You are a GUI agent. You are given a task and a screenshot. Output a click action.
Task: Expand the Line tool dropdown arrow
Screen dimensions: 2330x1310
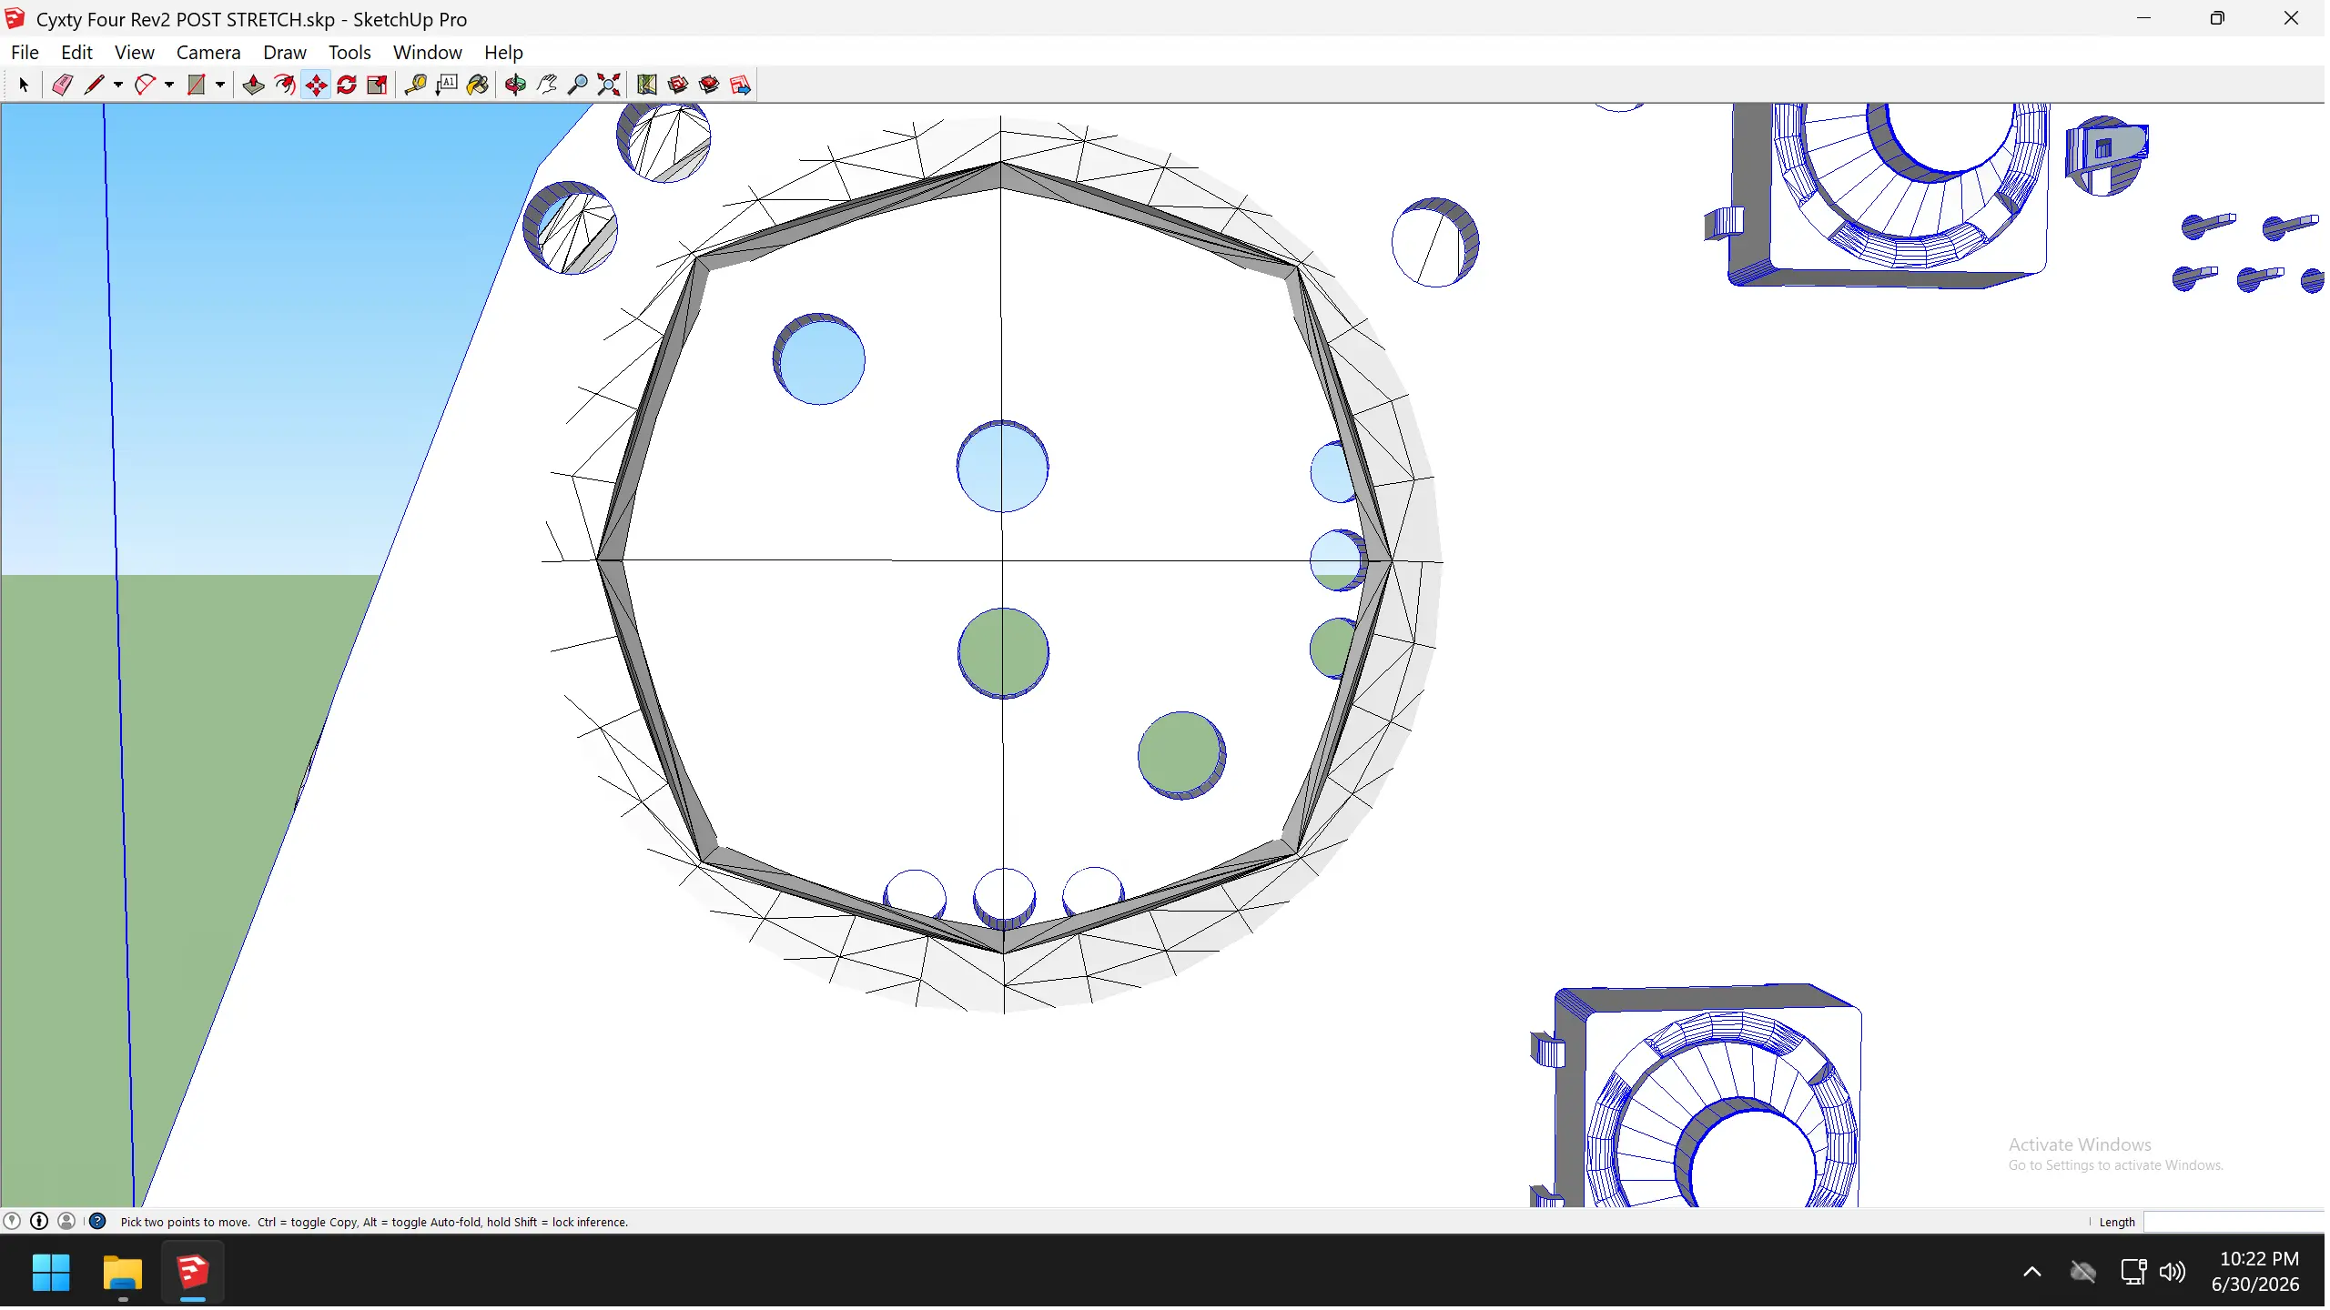[x=118, y=86]
